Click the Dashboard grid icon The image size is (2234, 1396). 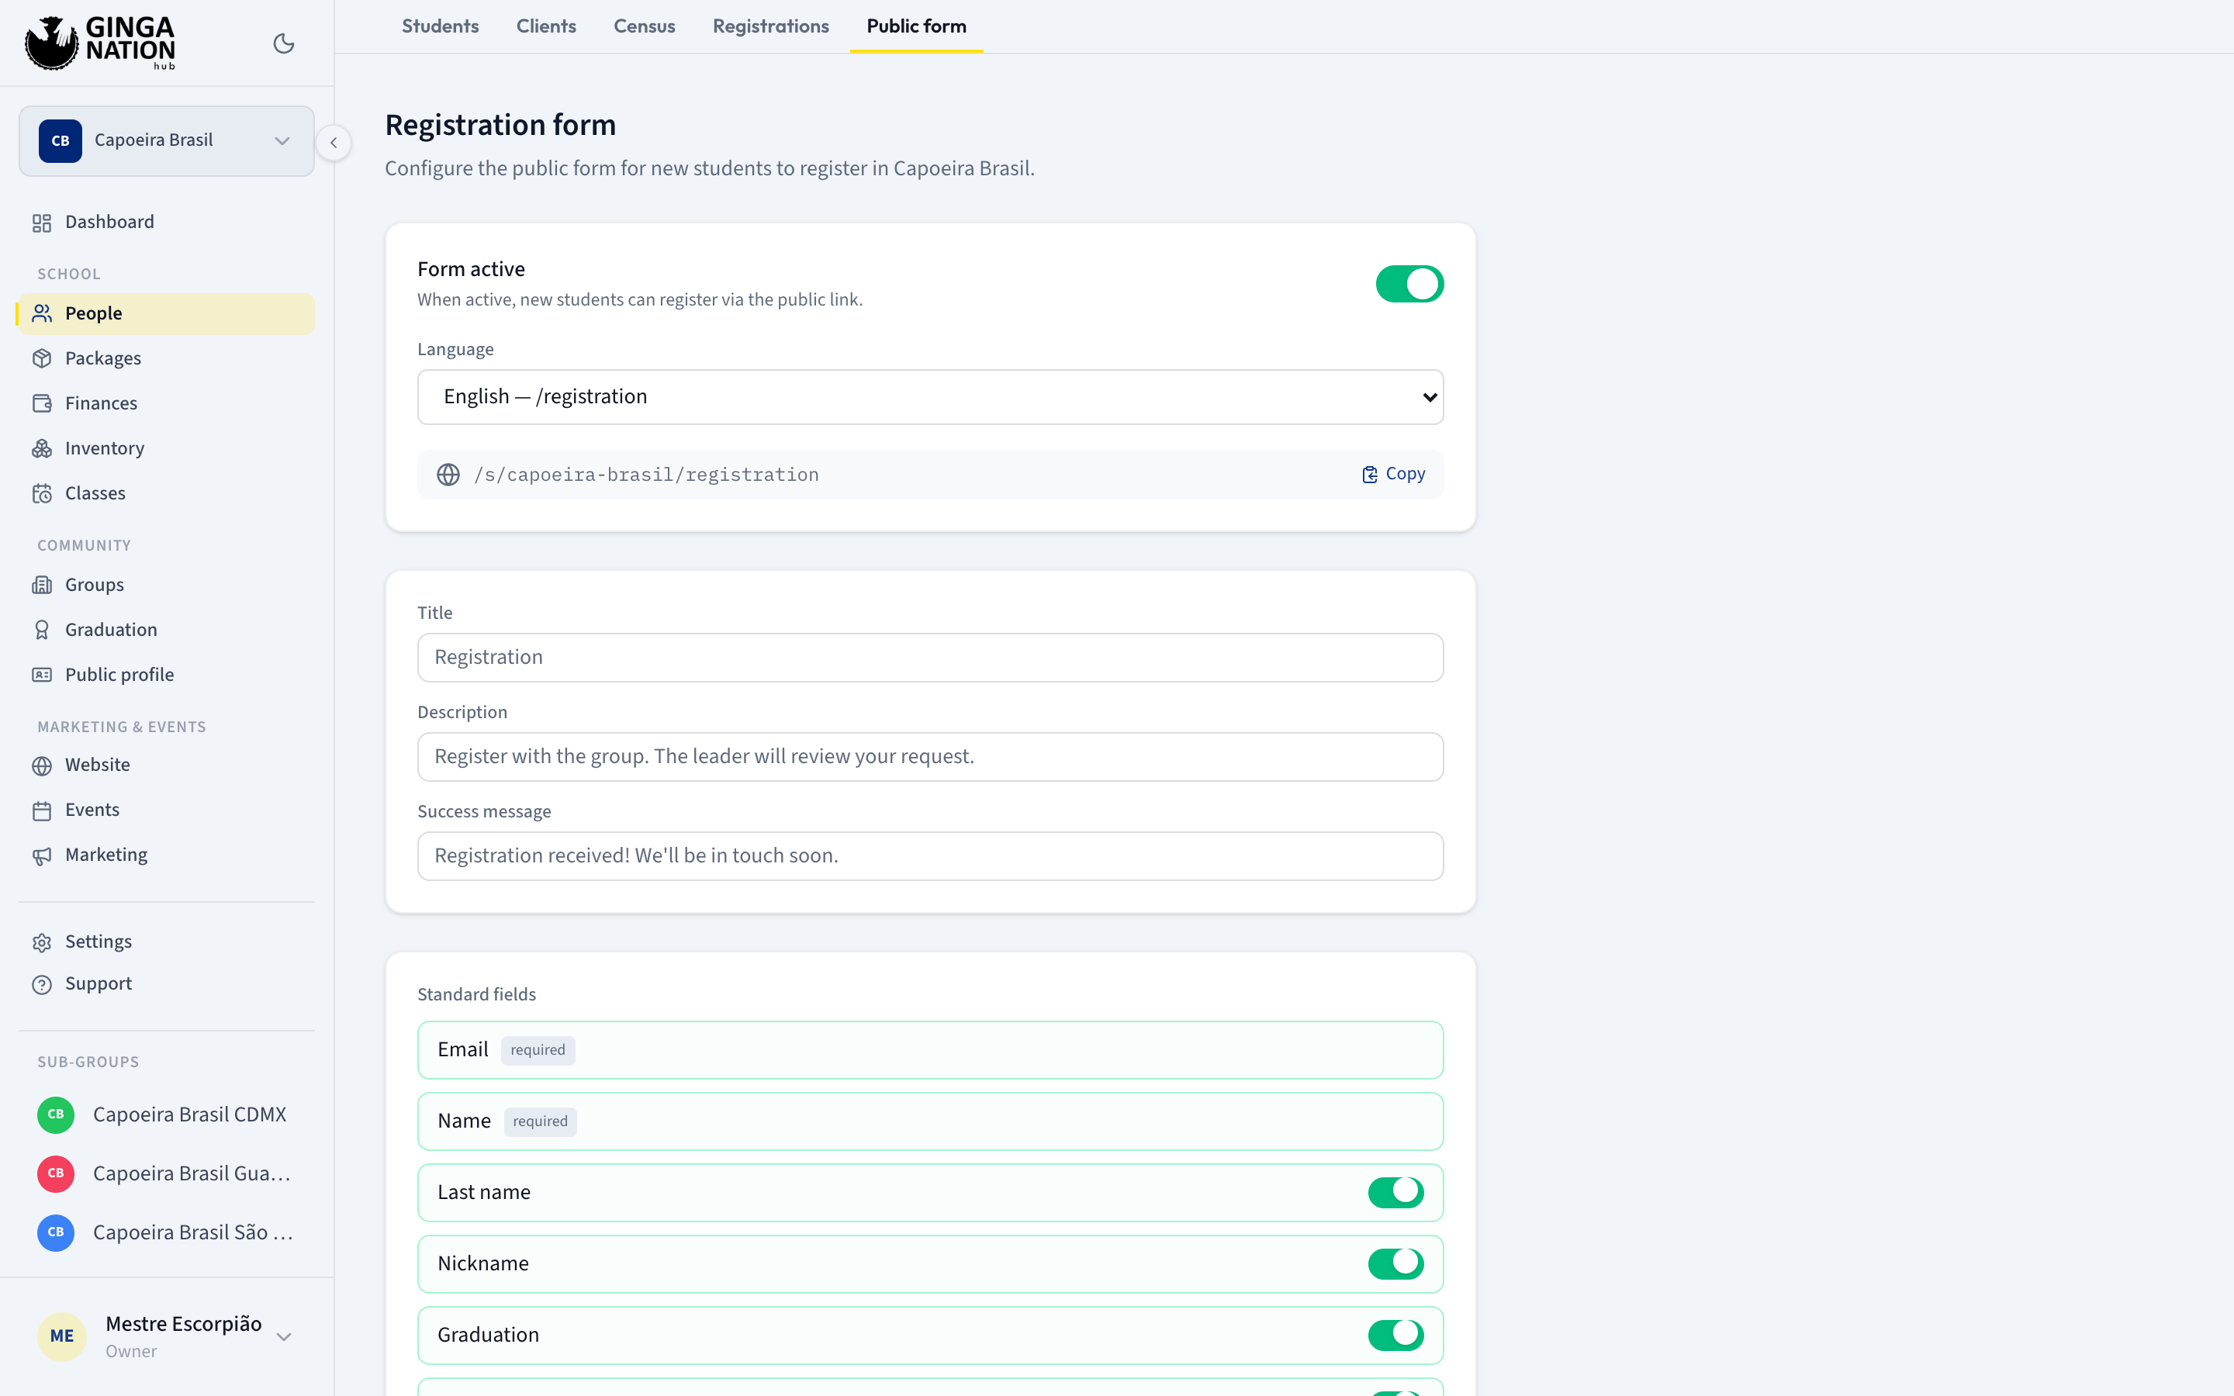[x=42, y=223]
